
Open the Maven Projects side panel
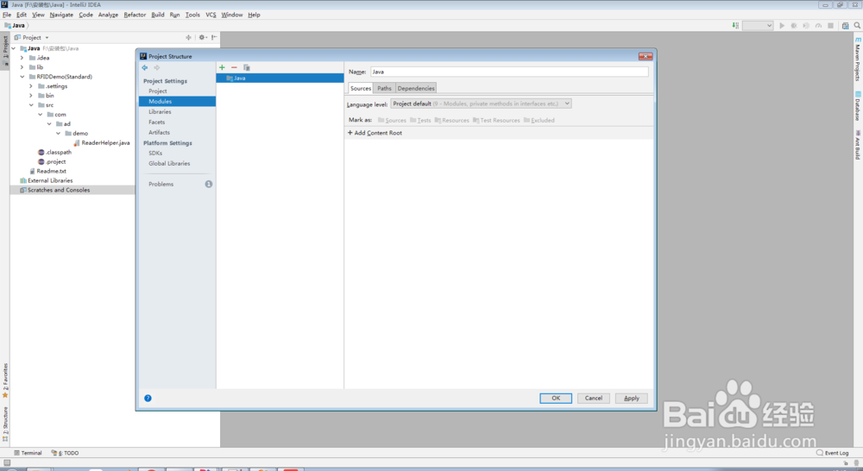pos(858,60)
